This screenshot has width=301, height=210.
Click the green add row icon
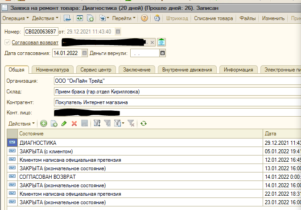(x=43, y=123)
